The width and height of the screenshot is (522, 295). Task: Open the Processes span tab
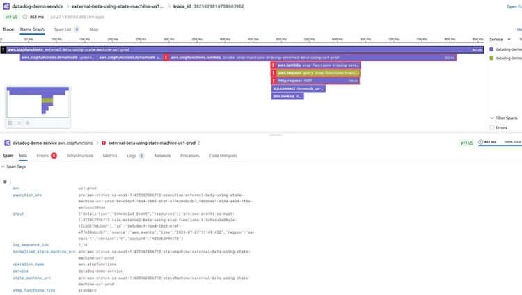tap(190, 155)
